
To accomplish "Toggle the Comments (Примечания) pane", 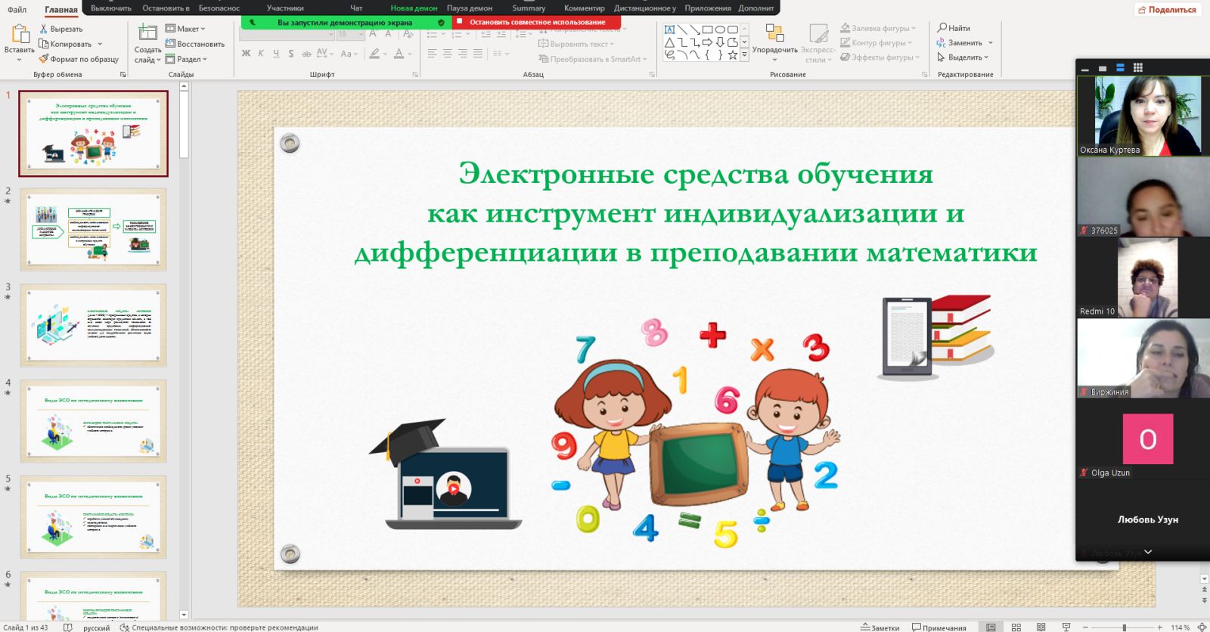I will point(939,627).
